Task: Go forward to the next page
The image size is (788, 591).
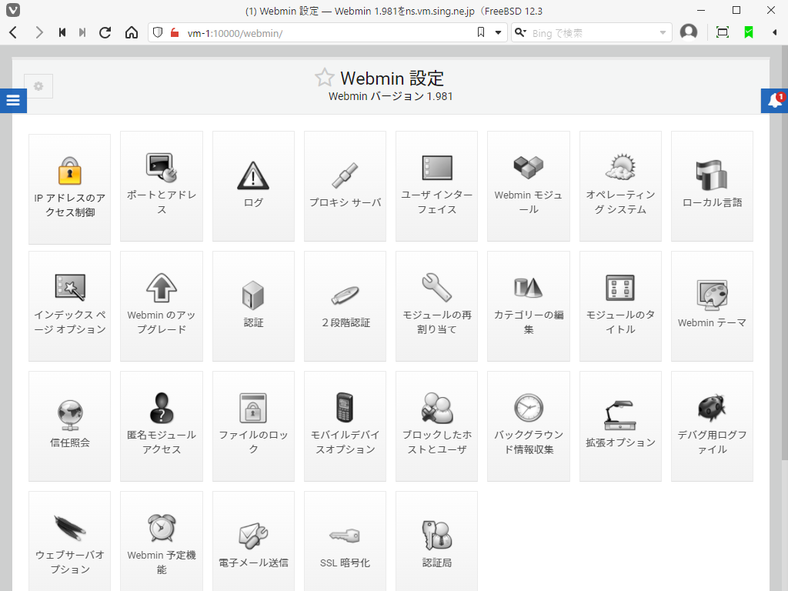Action: coord(38,32)
